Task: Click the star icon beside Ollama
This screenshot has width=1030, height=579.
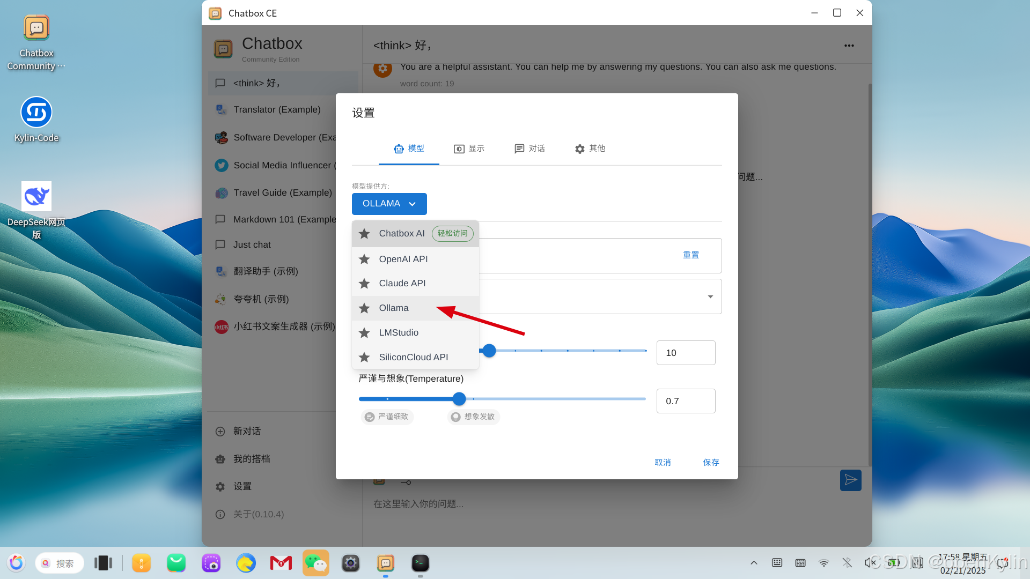Action: [x=364, y=308]
